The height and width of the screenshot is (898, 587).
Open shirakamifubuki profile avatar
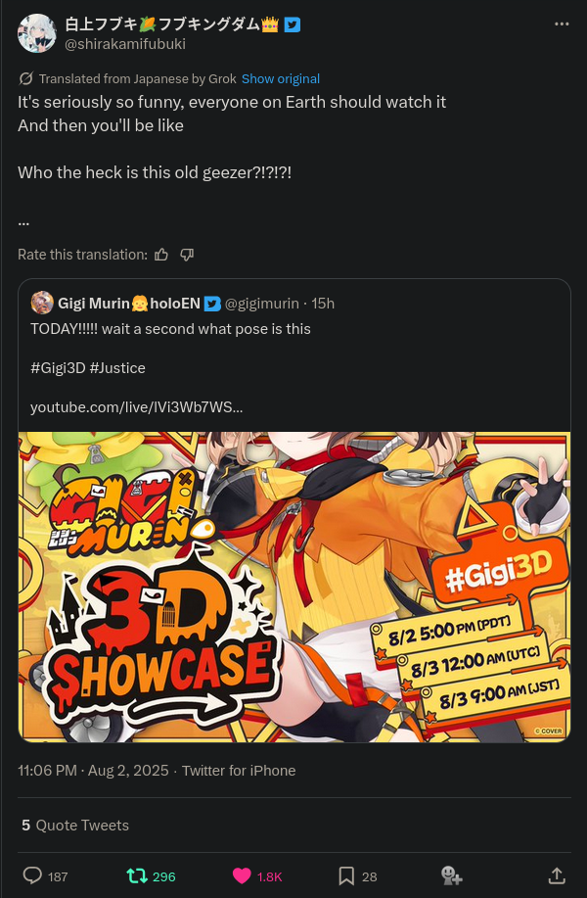pos(36,33)
